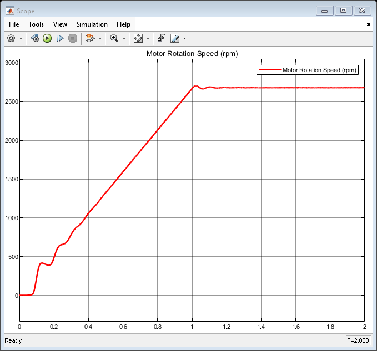Click the Motor Rotation Speed legend entry
Viewport: 377px width, 351px height.
click(x=319, y=70)
